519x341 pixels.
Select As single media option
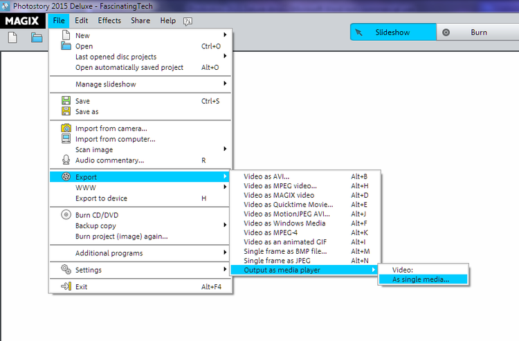click(x=424, y=279)
